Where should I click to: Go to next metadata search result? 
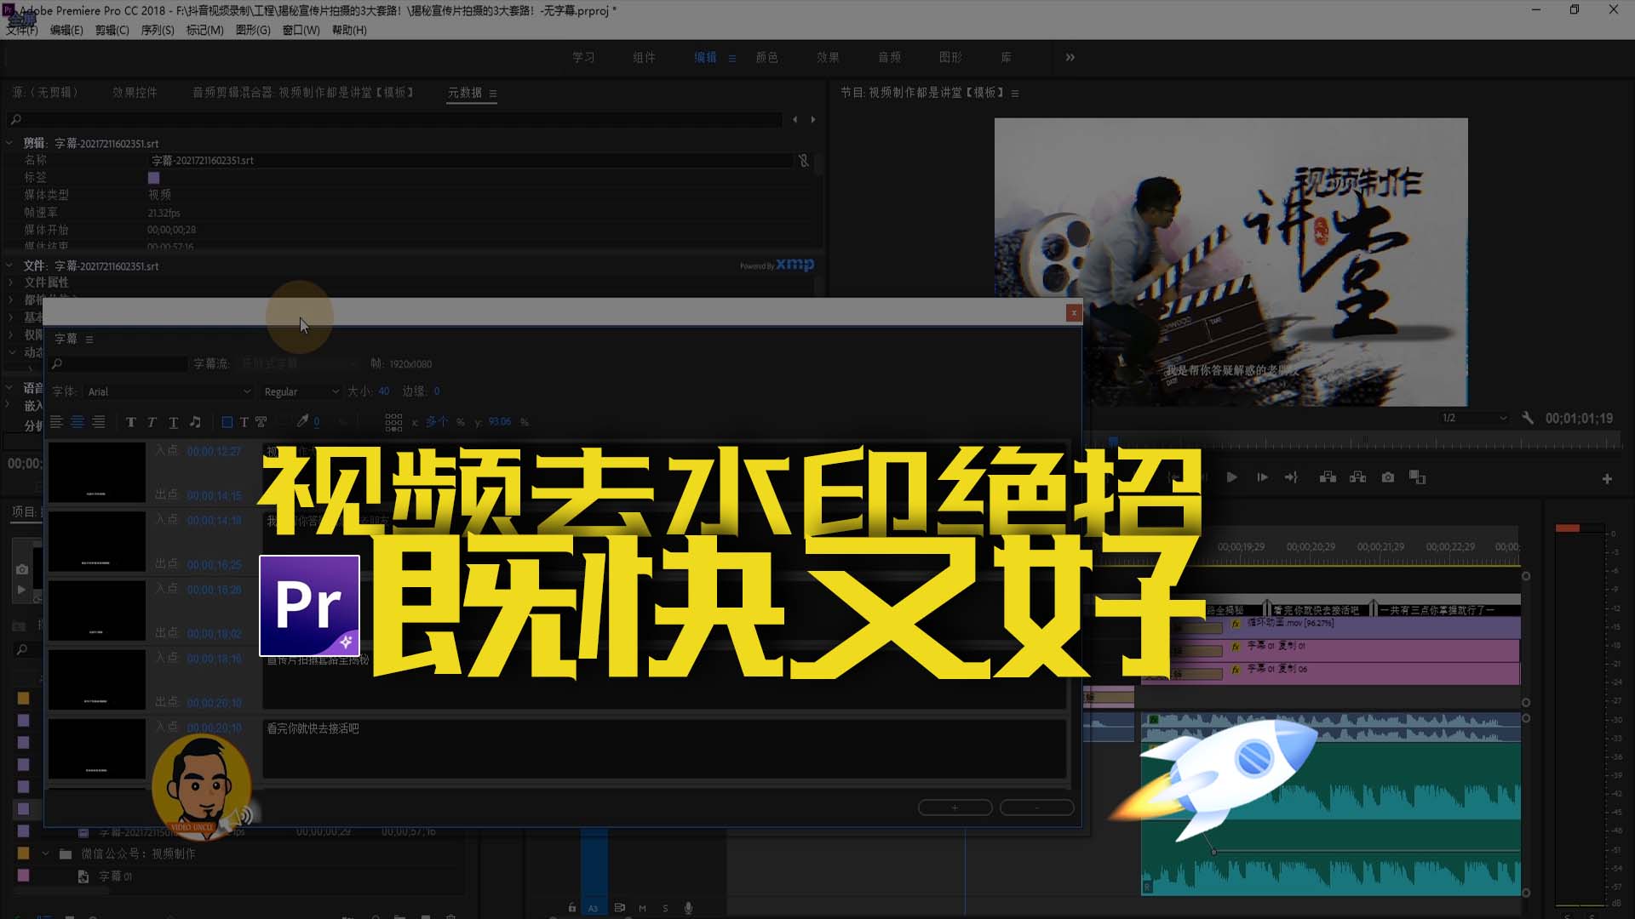point(813,119)
